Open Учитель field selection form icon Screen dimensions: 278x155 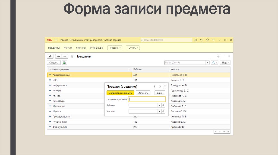coord(163,112)
